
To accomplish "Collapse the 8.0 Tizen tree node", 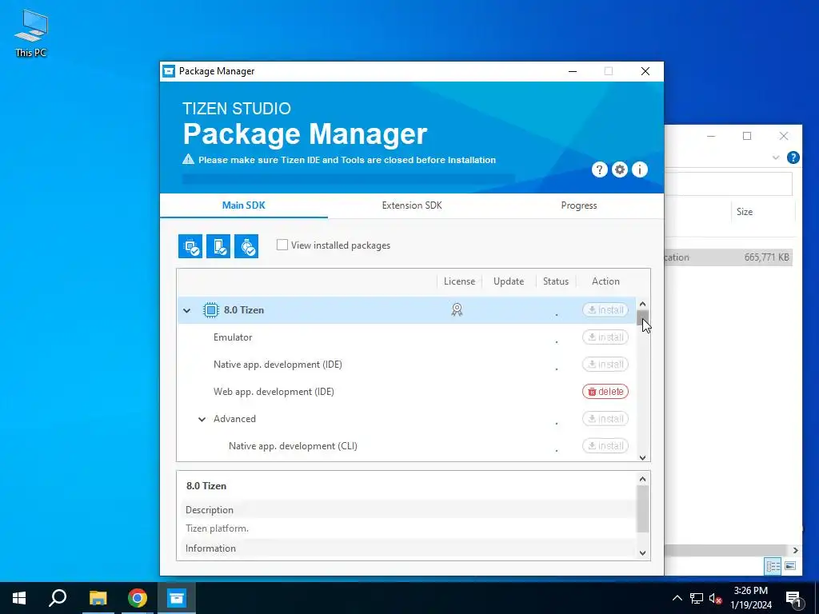I will [186, 311].
